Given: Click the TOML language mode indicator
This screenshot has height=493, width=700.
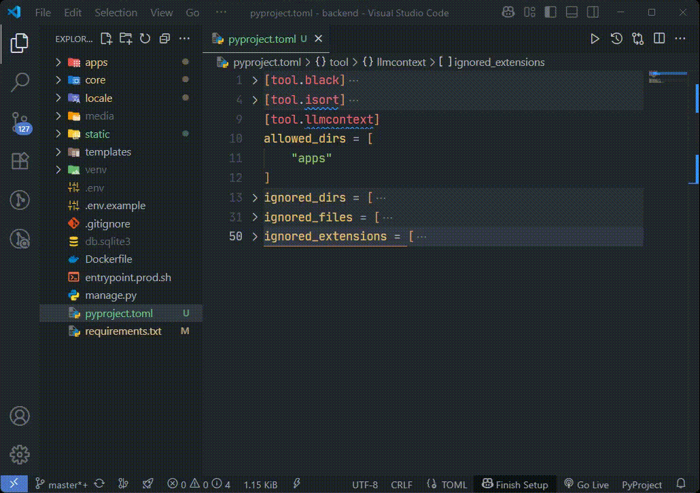Looking at the screenshot, I should 447,485.
